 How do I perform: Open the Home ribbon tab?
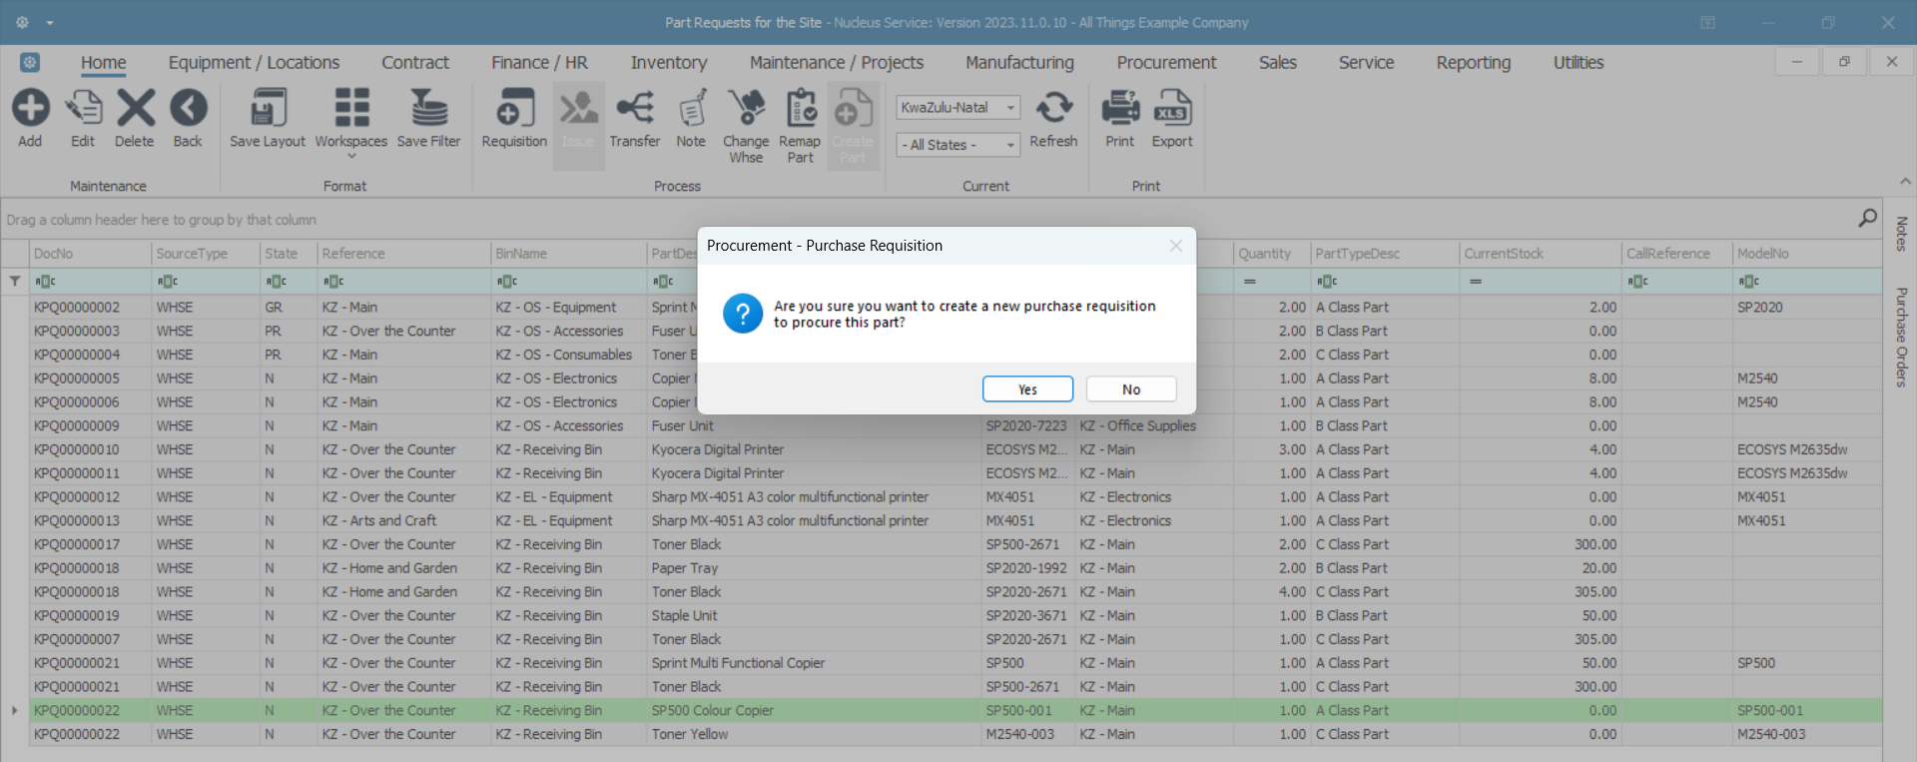click(x=104, y=62)
